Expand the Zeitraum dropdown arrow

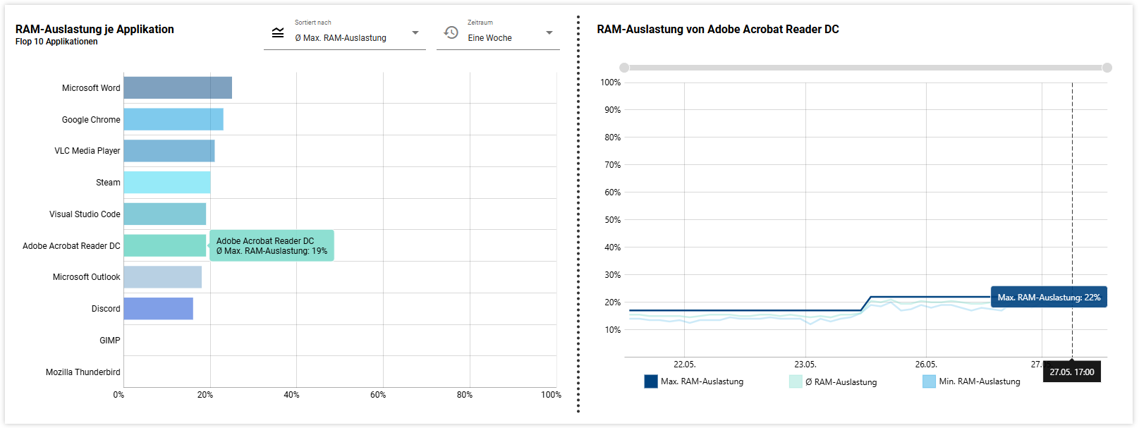pos(549,32)
